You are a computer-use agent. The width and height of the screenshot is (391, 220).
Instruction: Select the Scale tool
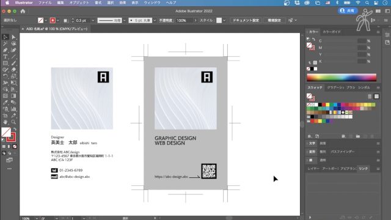13,76
